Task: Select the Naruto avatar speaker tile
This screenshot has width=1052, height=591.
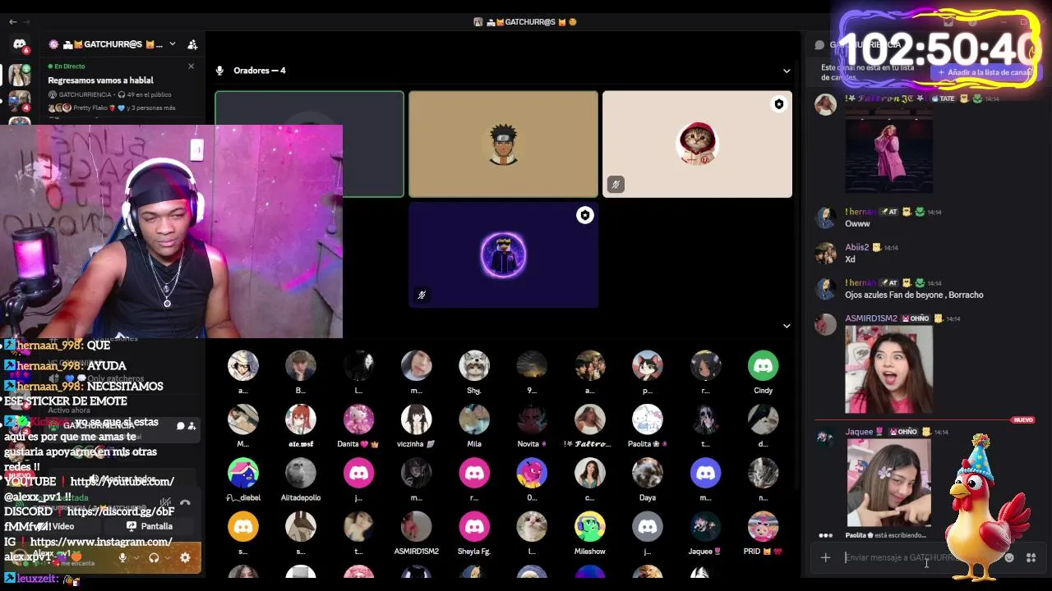Action: coord(503,144)
